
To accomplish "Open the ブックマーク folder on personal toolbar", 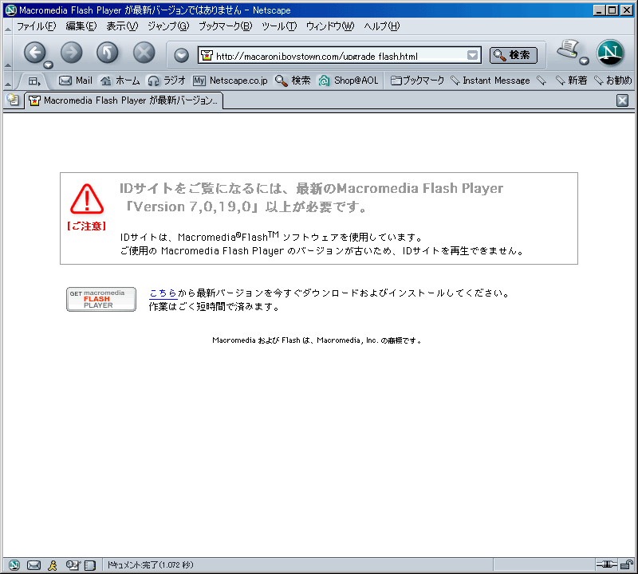I will pos(417,81).
